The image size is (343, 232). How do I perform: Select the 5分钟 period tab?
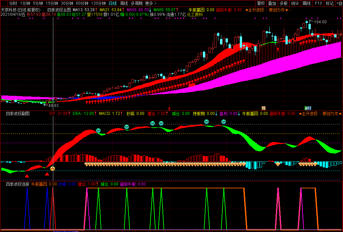[38, 3]
